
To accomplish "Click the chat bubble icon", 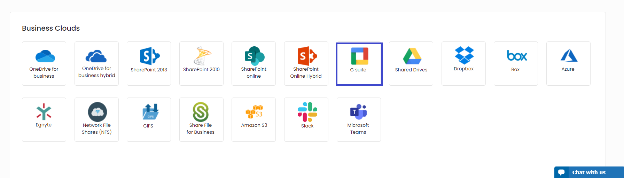I will point(561,172).
